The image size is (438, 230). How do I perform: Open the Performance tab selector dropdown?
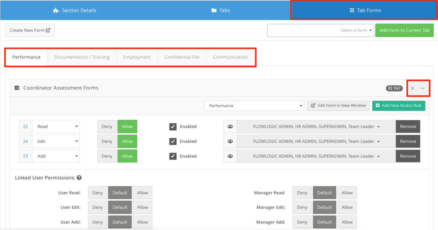tap(254, 106)
